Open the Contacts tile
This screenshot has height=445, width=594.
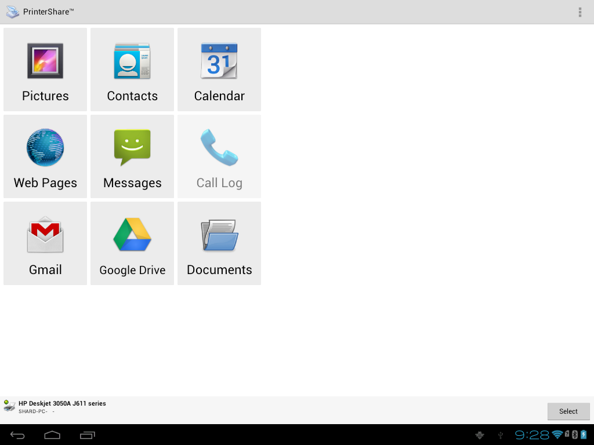132,70
